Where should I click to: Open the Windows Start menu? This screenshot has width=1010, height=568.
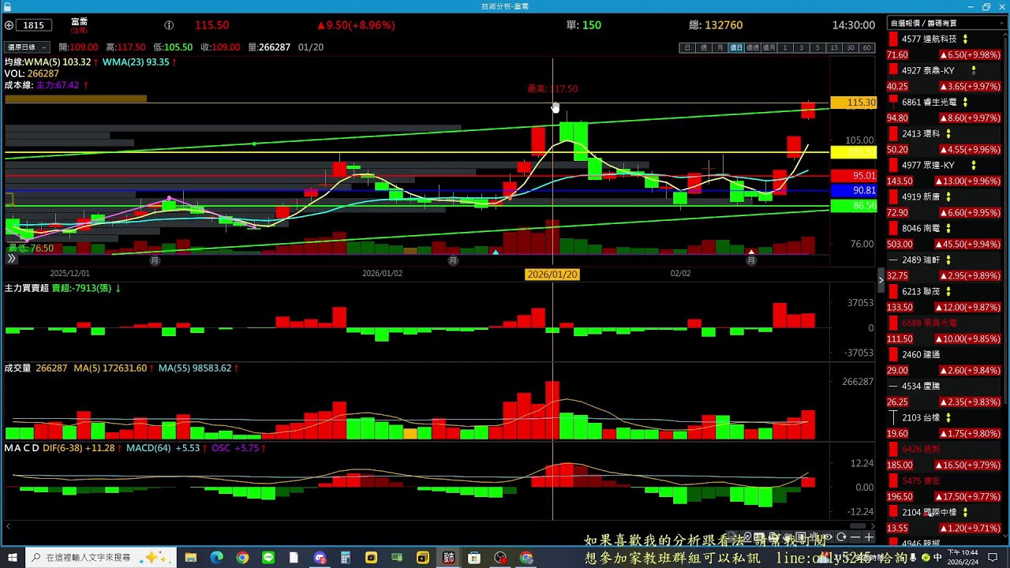pyautogui.click(x=12, y=558)
